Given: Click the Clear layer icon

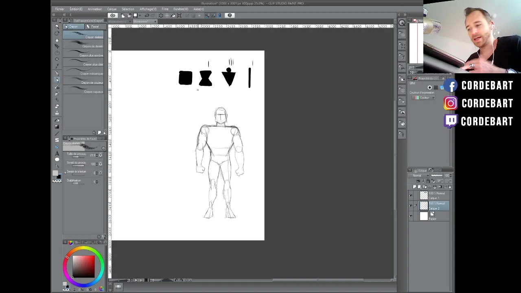Looking at the screenshot, I should click(161, 15).
